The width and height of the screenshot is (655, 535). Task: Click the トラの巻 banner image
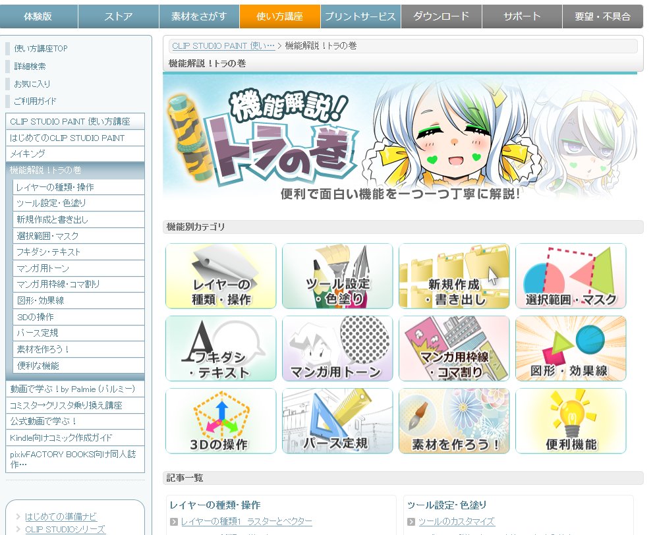(400, 138)
